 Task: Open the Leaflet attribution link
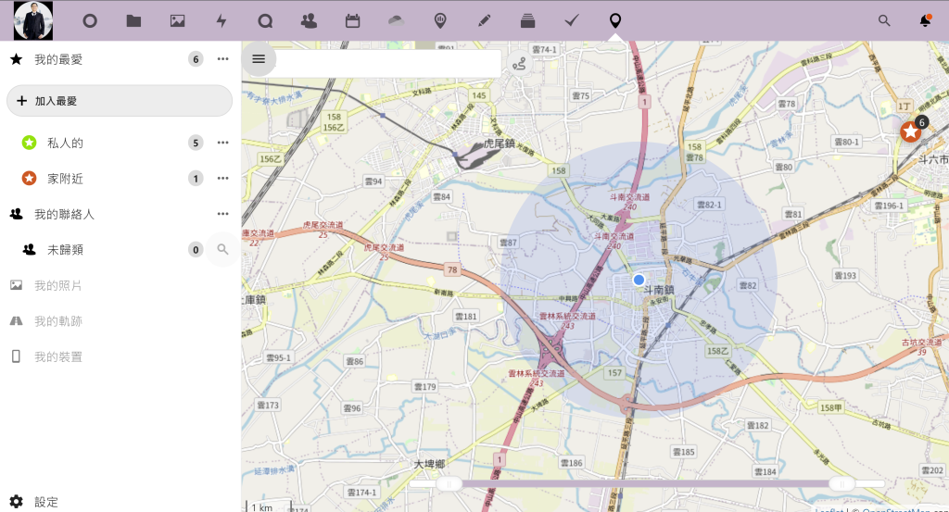click(x=829, y=510)
